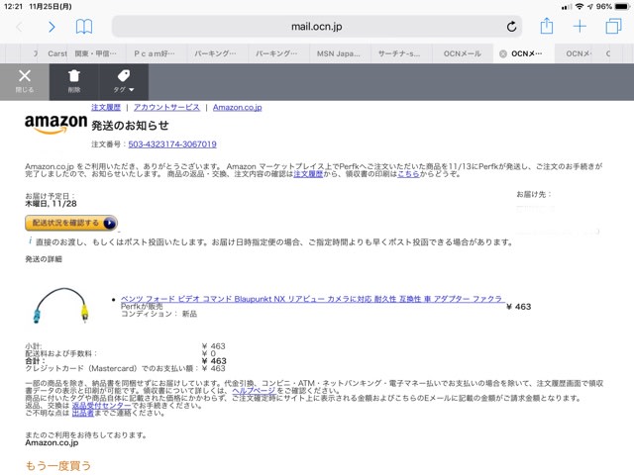The height and width of the screenshot is (475, 634).
Task: Click the Amazon logo
Action: coord(55,124)
